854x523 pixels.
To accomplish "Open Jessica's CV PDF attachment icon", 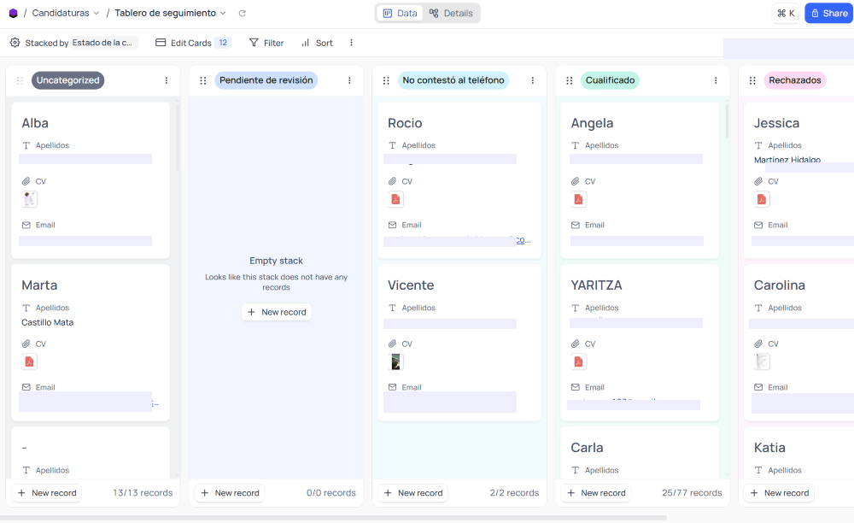I will pos(762,199).
